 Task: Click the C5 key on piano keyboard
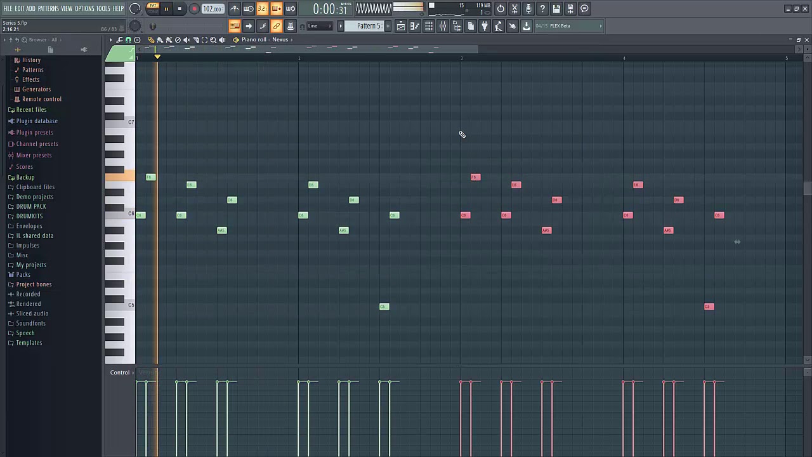tap(120, 305)
